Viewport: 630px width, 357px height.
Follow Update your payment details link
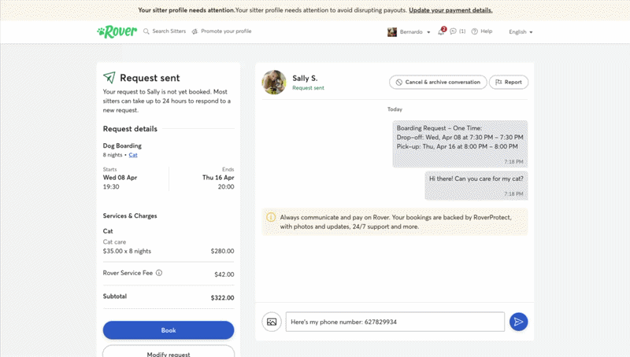[450, 10]
